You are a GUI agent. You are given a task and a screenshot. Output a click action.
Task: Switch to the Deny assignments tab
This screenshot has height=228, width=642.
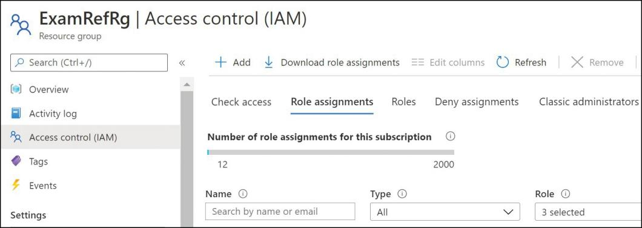tap(477, 102)
